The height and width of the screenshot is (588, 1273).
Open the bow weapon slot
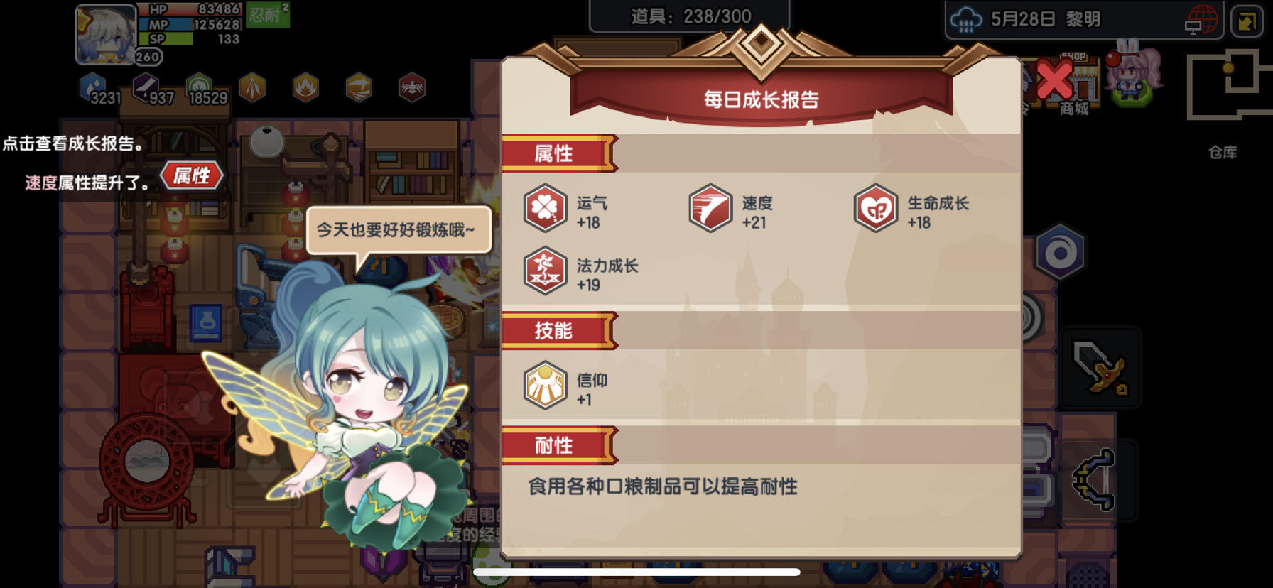point(1095,480)
